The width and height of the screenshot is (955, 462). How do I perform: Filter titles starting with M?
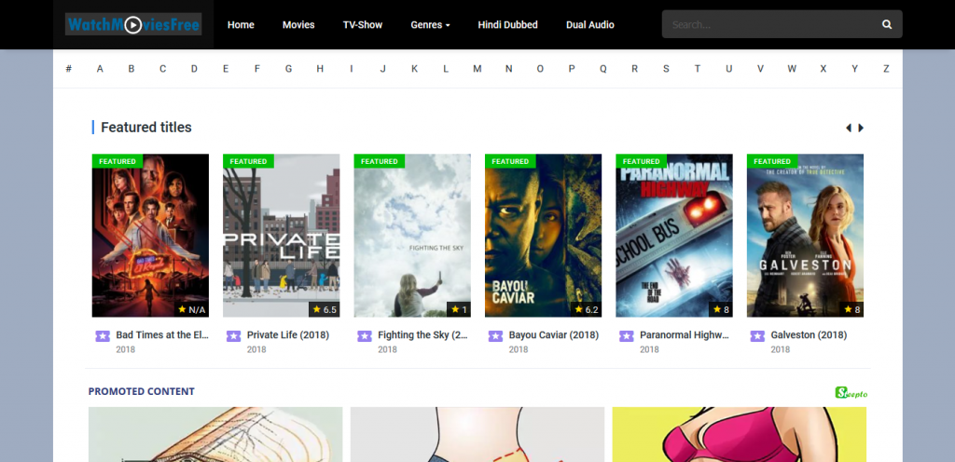click(477, 69)
